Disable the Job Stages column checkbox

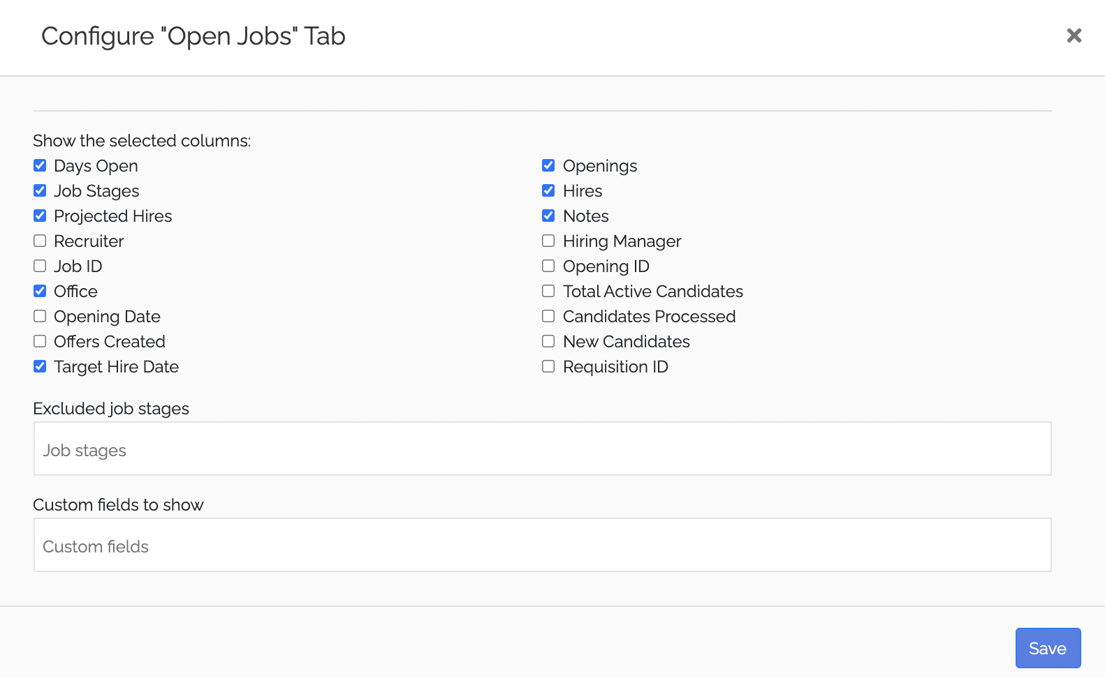[x=40, y=191]
